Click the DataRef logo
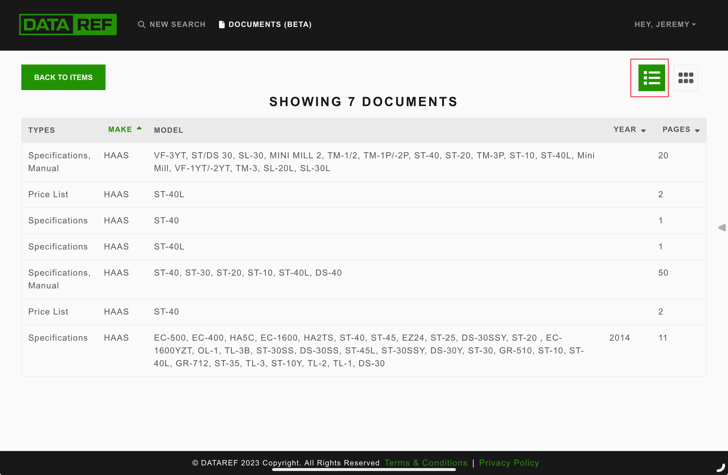Image resolution: width=728 pixels, height=475 pixels. click(68, 25)
